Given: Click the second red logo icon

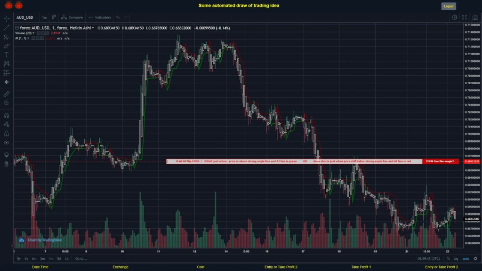Looking at the screenshot, I should (19, 5).
